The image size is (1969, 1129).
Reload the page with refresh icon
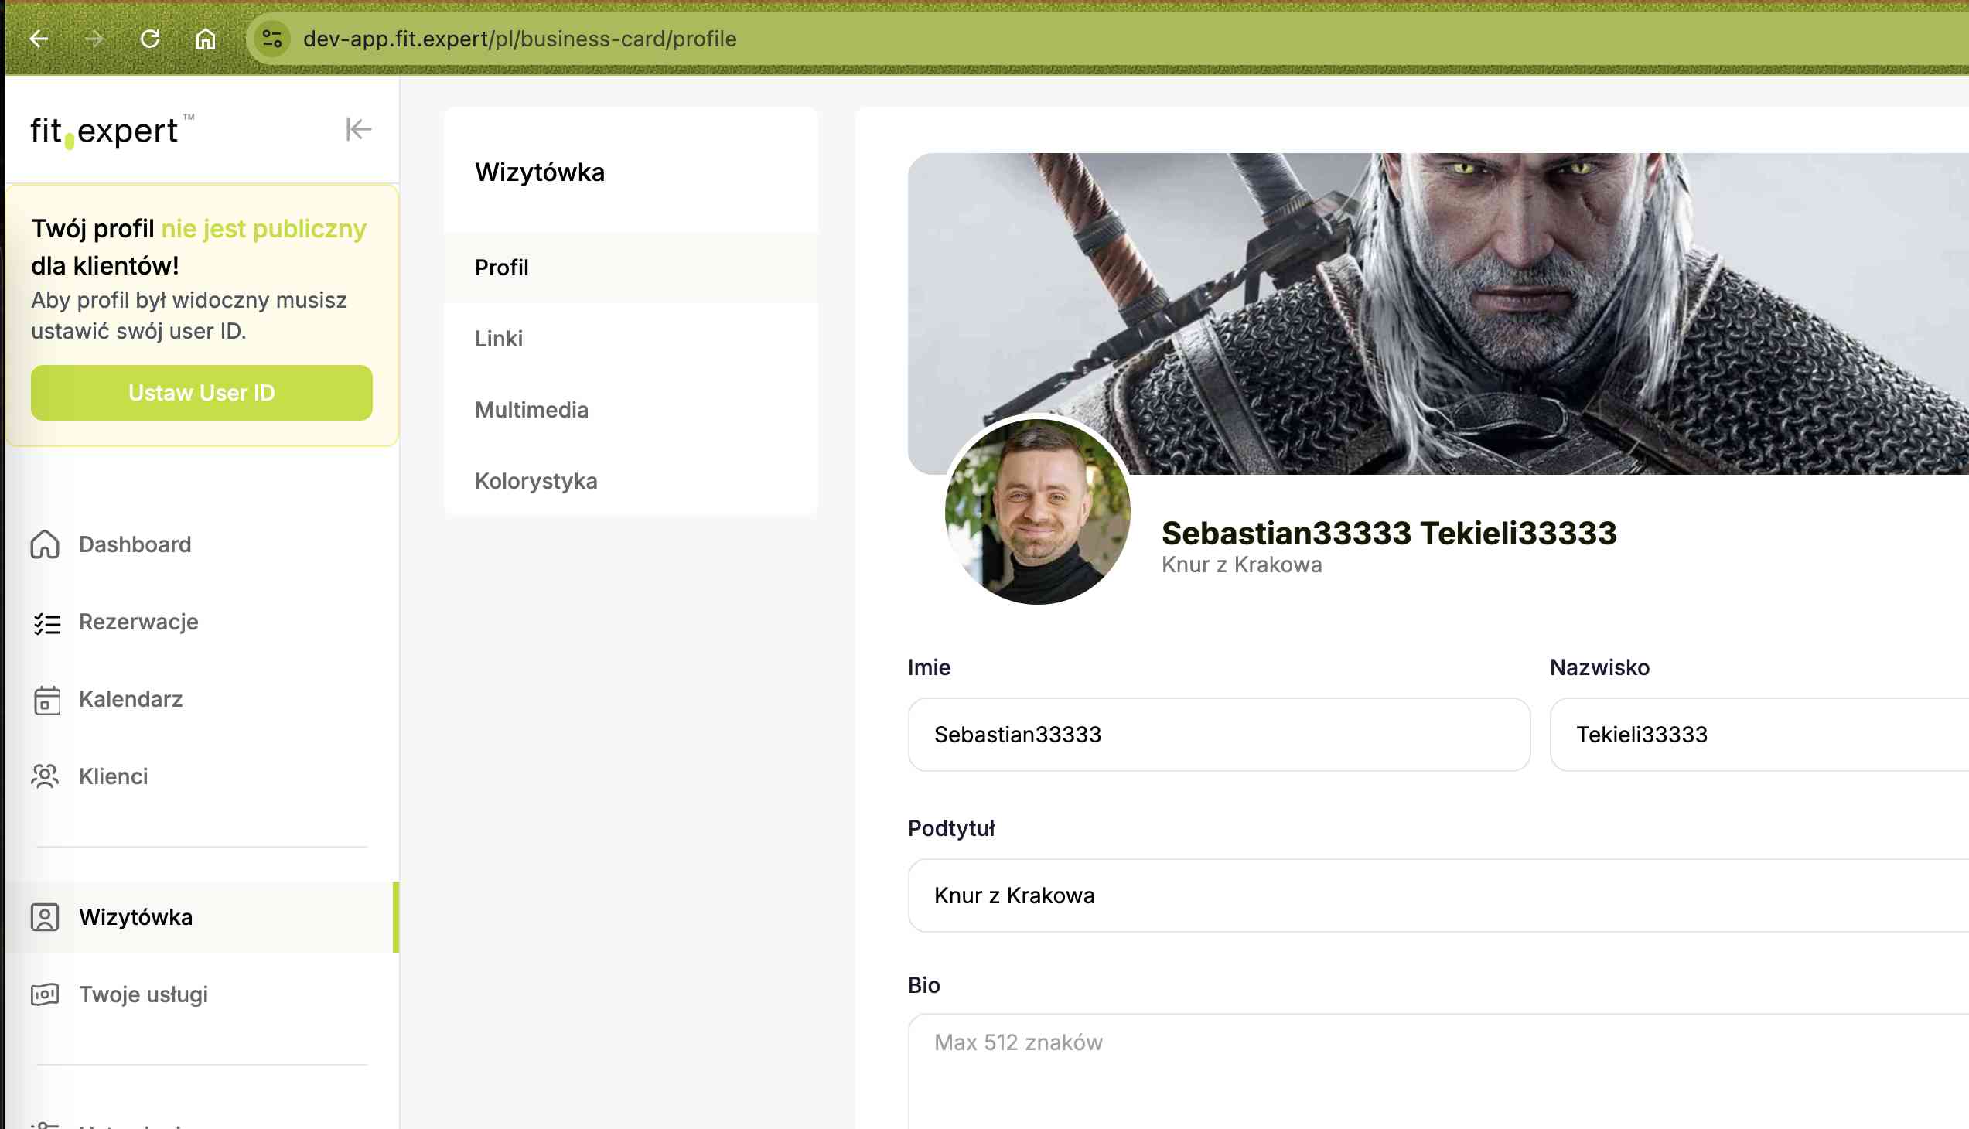(x=150, y=38)
